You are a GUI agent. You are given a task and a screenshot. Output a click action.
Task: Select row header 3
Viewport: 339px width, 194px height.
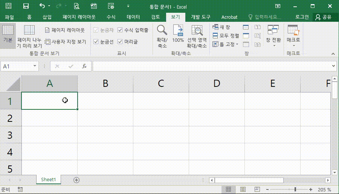point(11,135)
